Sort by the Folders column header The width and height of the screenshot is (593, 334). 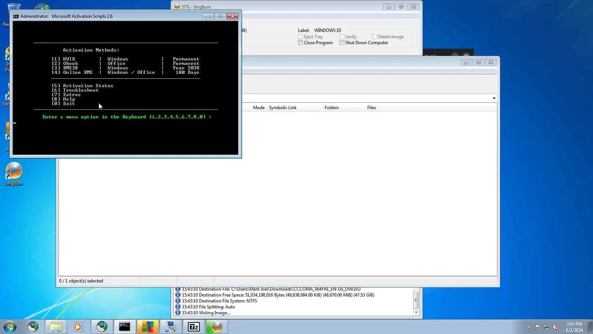coord(332,108)
